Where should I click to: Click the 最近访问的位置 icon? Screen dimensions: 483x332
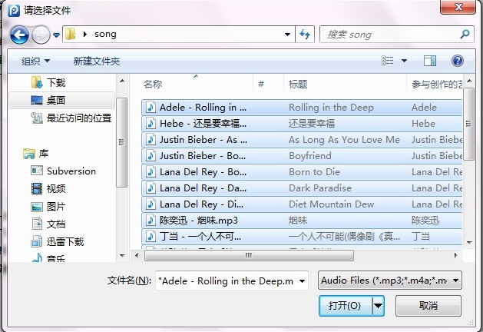37,118
